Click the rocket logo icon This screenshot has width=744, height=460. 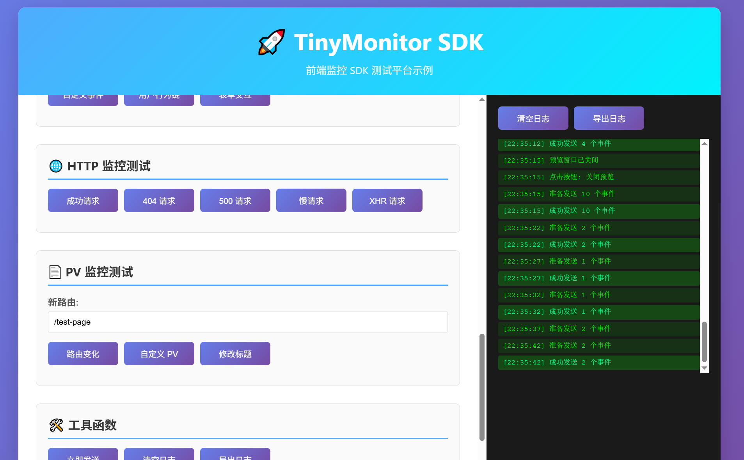271,42
